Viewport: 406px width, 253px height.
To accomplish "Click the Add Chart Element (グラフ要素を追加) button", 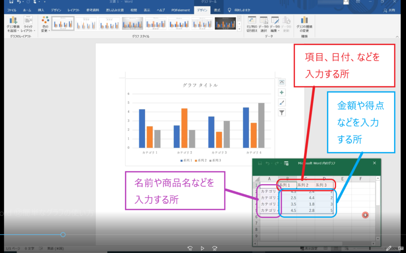I will [x=13, y=24].
